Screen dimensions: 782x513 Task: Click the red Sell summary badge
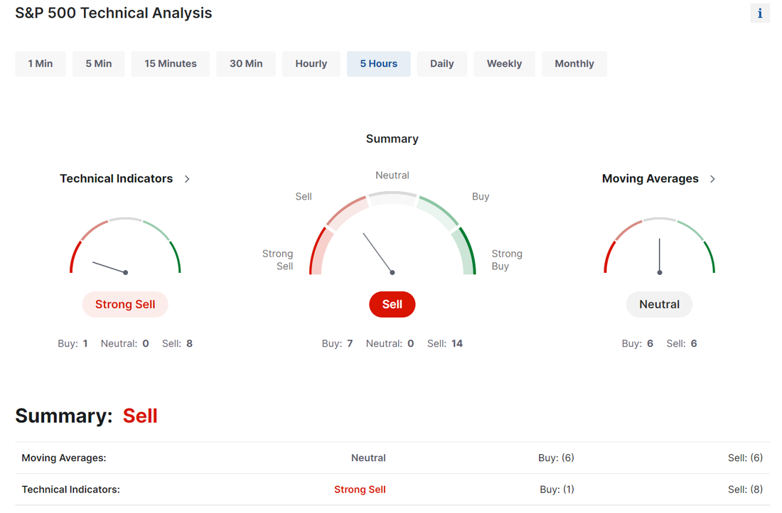[392, 304]
